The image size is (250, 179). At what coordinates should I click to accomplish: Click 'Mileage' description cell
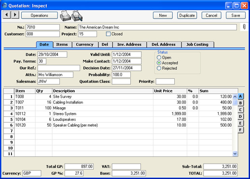(102, 108)
